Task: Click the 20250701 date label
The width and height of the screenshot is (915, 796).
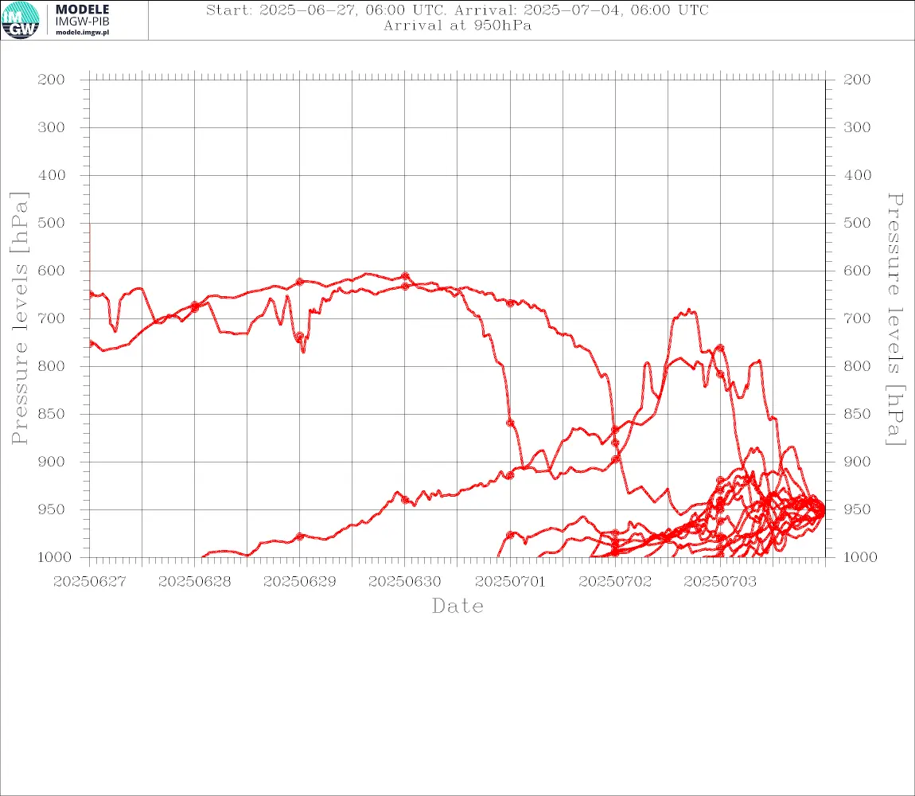Action: pyautogui.click(x=510, y=582)
